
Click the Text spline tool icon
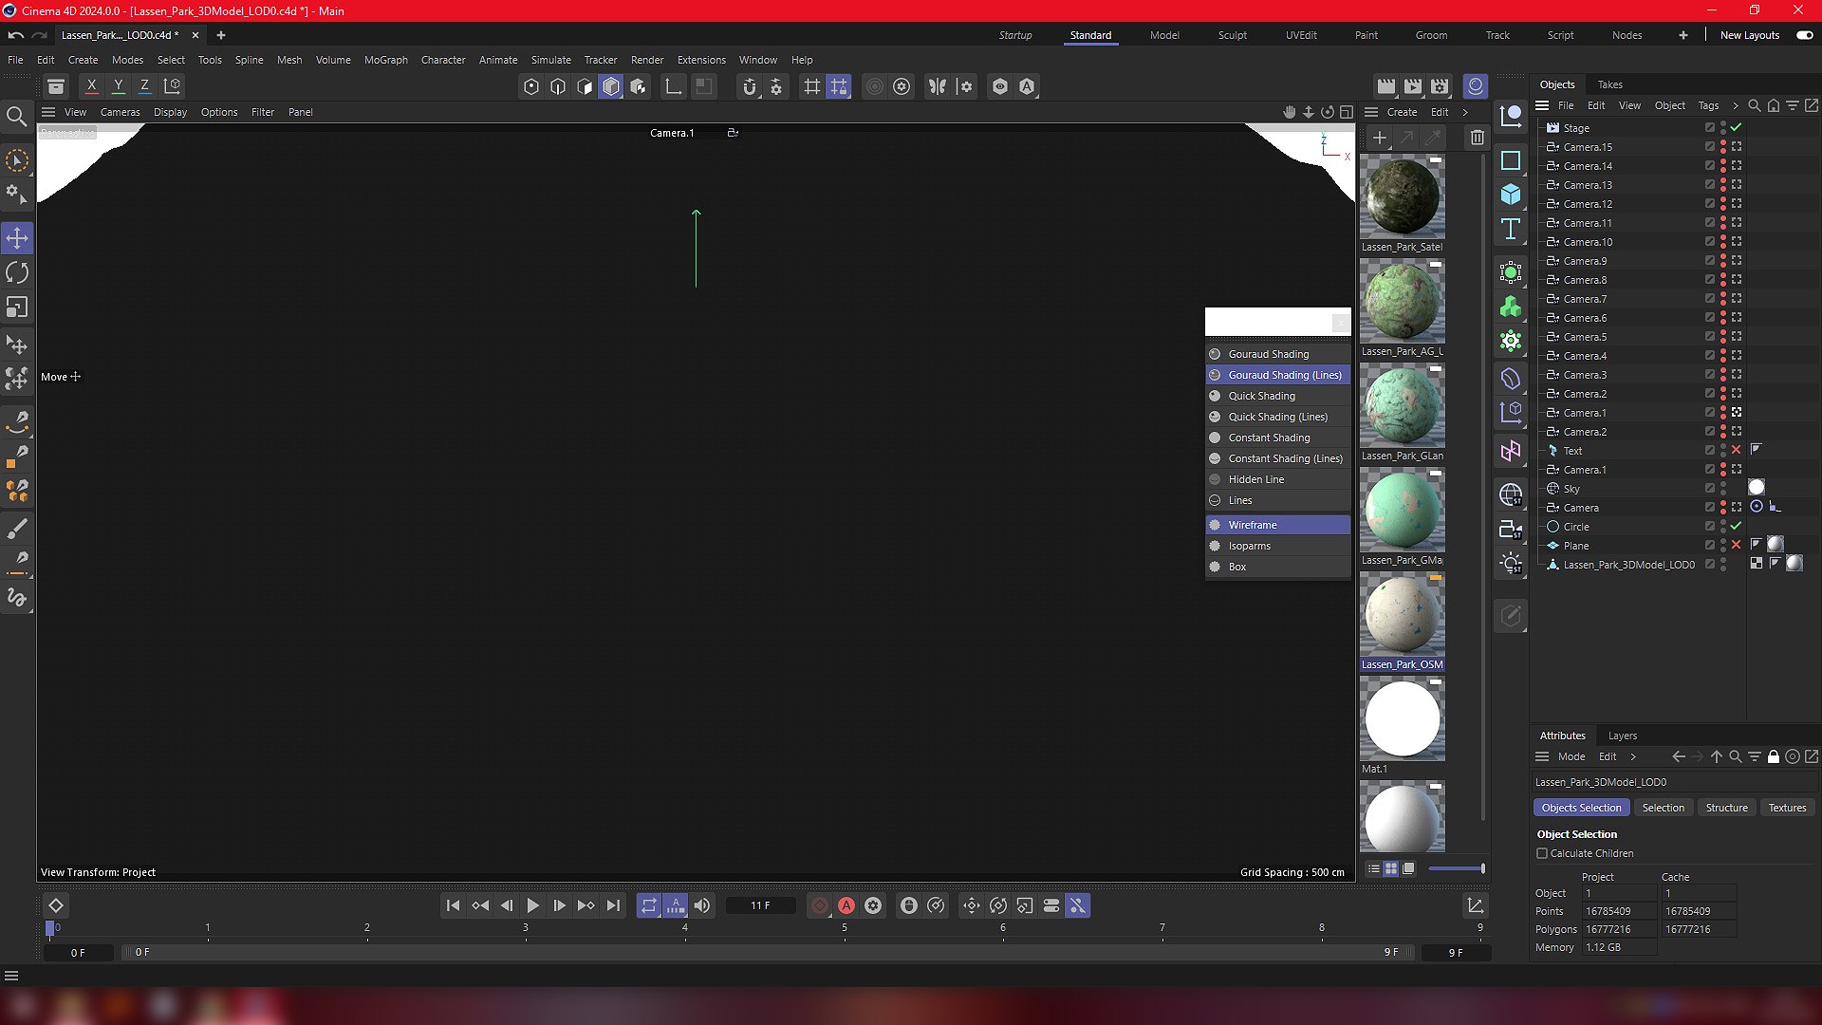(x=1511, y=229)
